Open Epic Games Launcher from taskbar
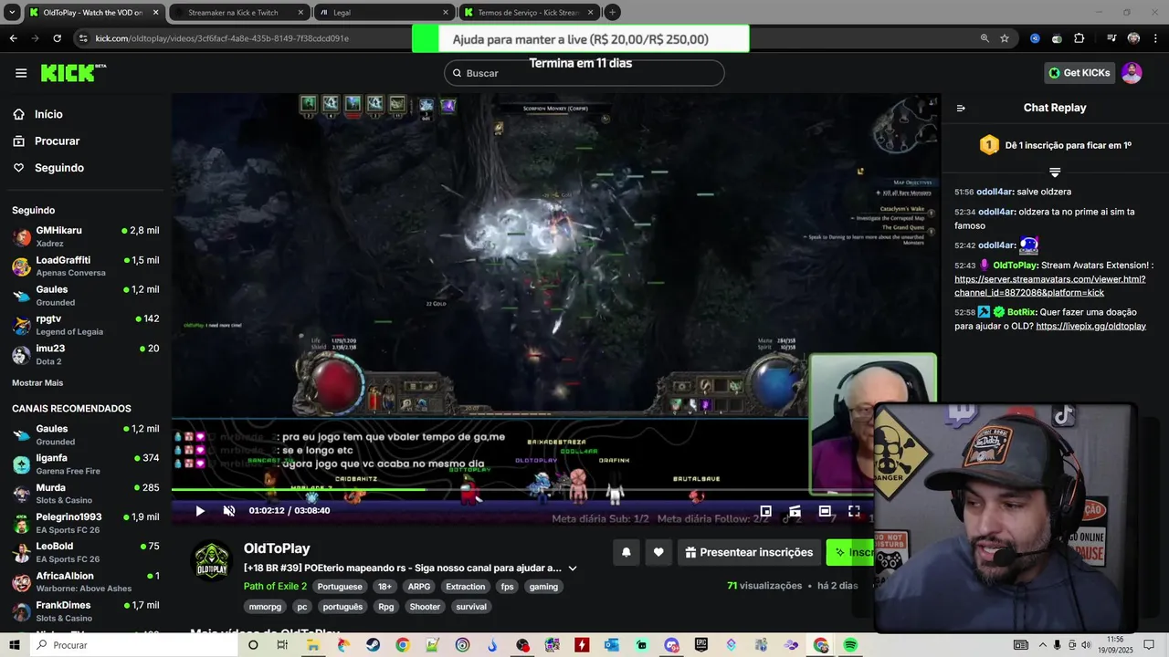This screenshot has width=1169, height=657. [x=701, y=645]
